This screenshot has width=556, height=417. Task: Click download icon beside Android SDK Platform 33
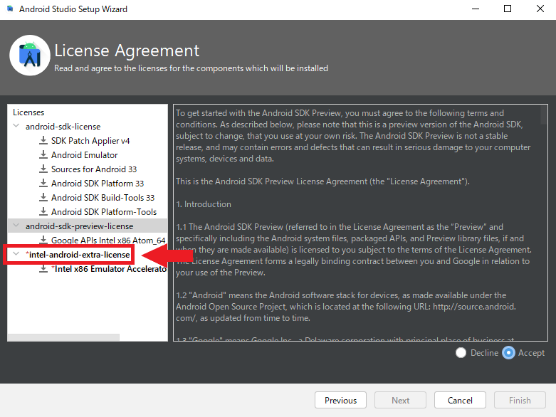[x=43, y=183]
